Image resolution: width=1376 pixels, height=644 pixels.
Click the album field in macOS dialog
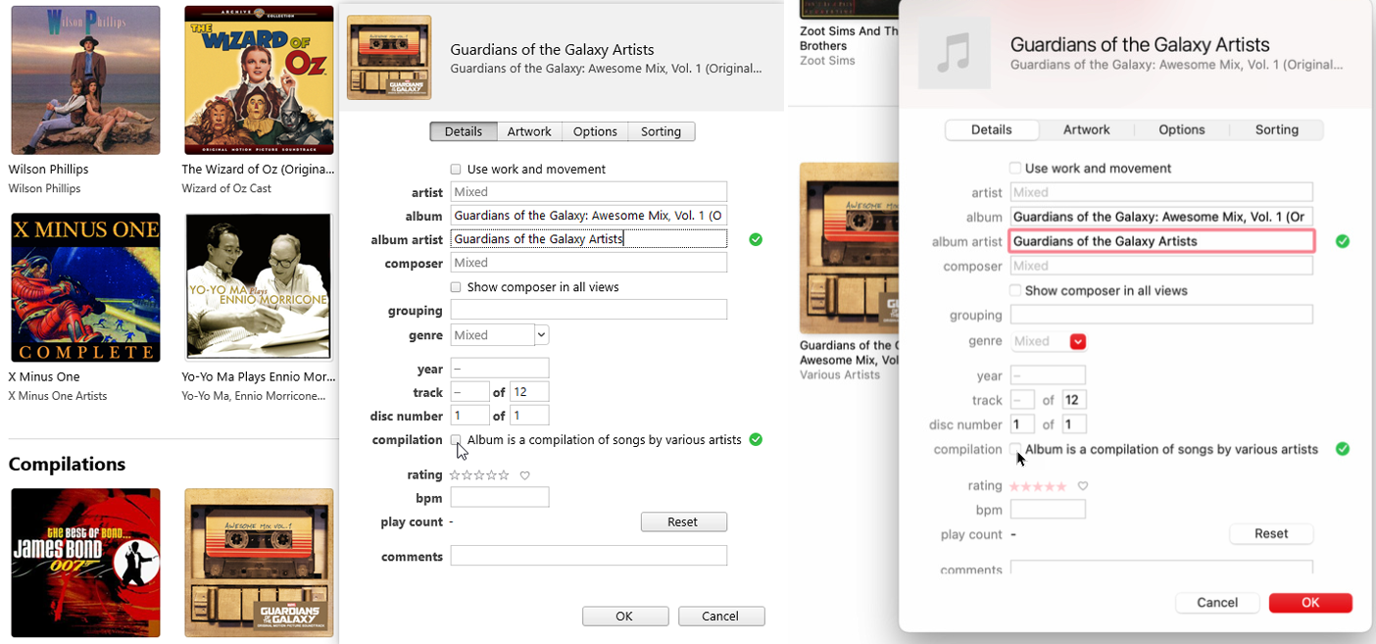coord(1161,217)
